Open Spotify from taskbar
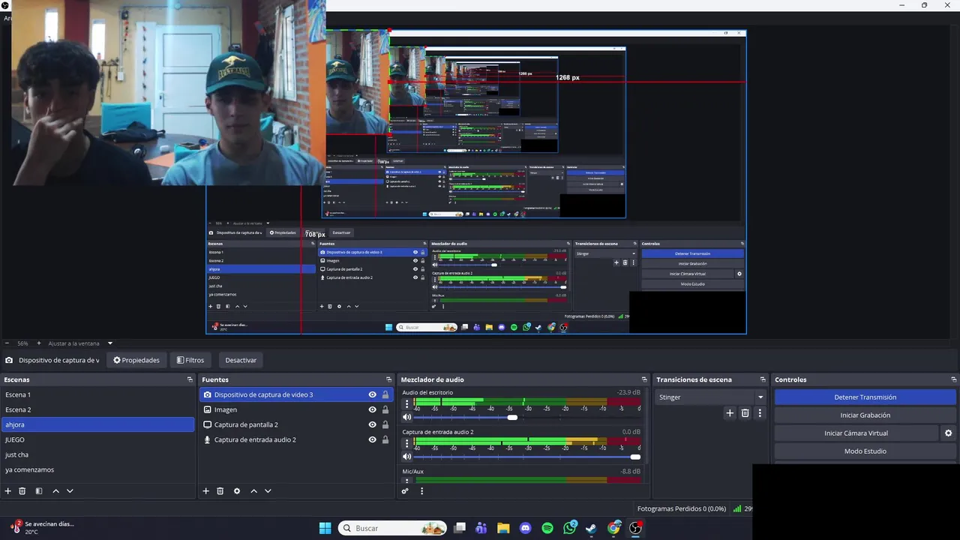Viewport: 960px width, 540px height. (x=547, y=528)
